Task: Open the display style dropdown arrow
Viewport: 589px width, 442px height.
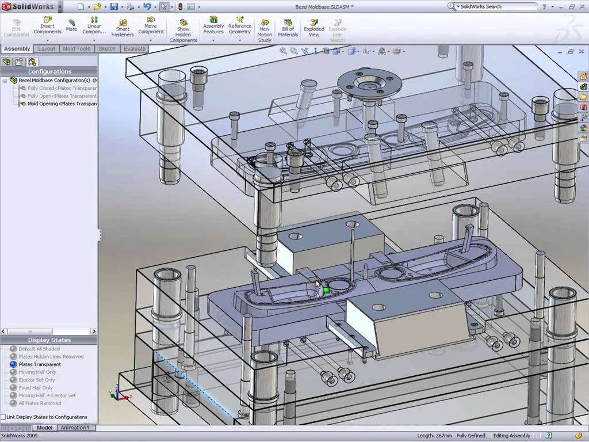Action: coord(359,51)
